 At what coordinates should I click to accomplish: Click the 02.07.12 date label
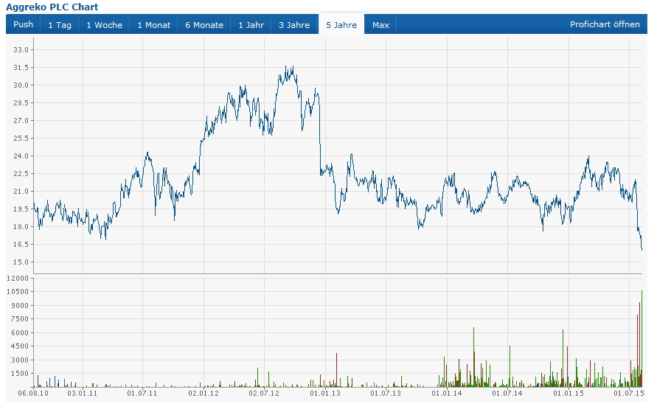pyautogui.click(x=264, y=394)
